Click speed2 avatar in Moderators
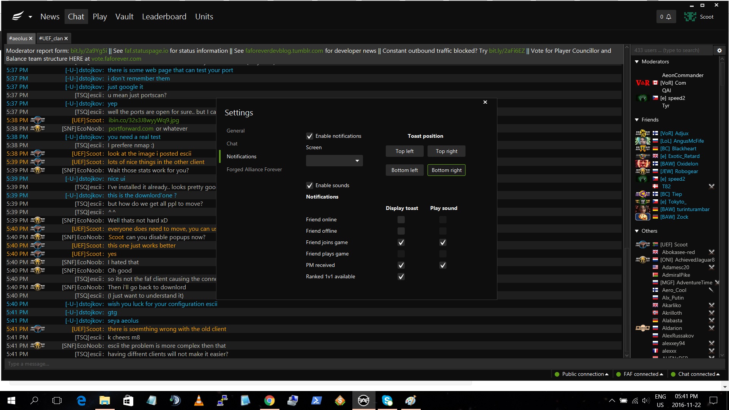The height and width of the screenshot is (410, 729). [642, 98]
